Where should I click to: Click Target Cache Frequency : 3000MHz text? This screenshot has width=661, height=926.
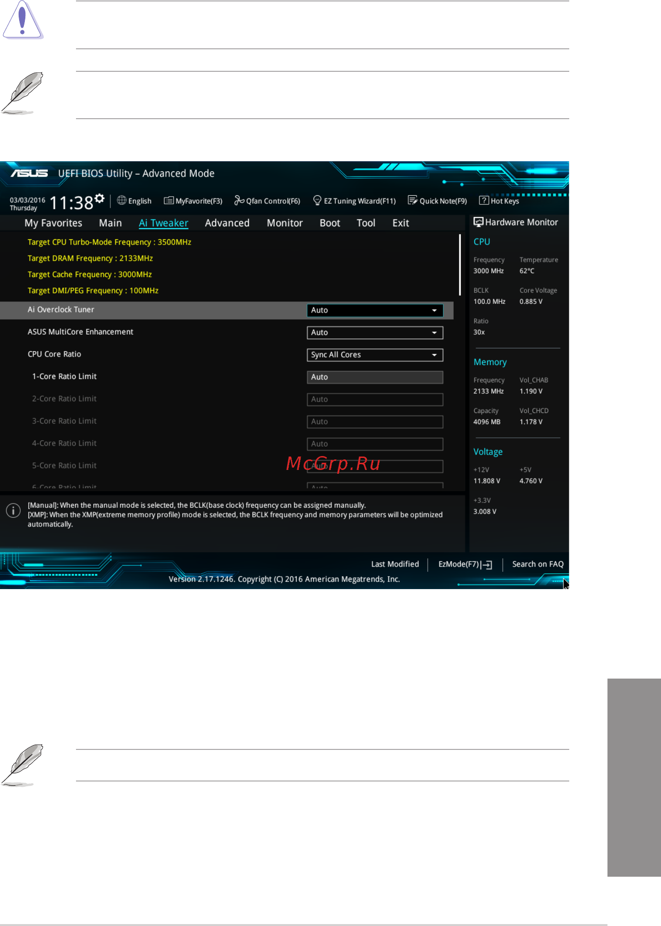pyautogui.click(x=90, y=275)
